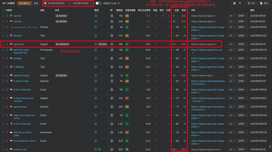Click the Branded badge in 'raphael ai' row

[x=103, y=44]
